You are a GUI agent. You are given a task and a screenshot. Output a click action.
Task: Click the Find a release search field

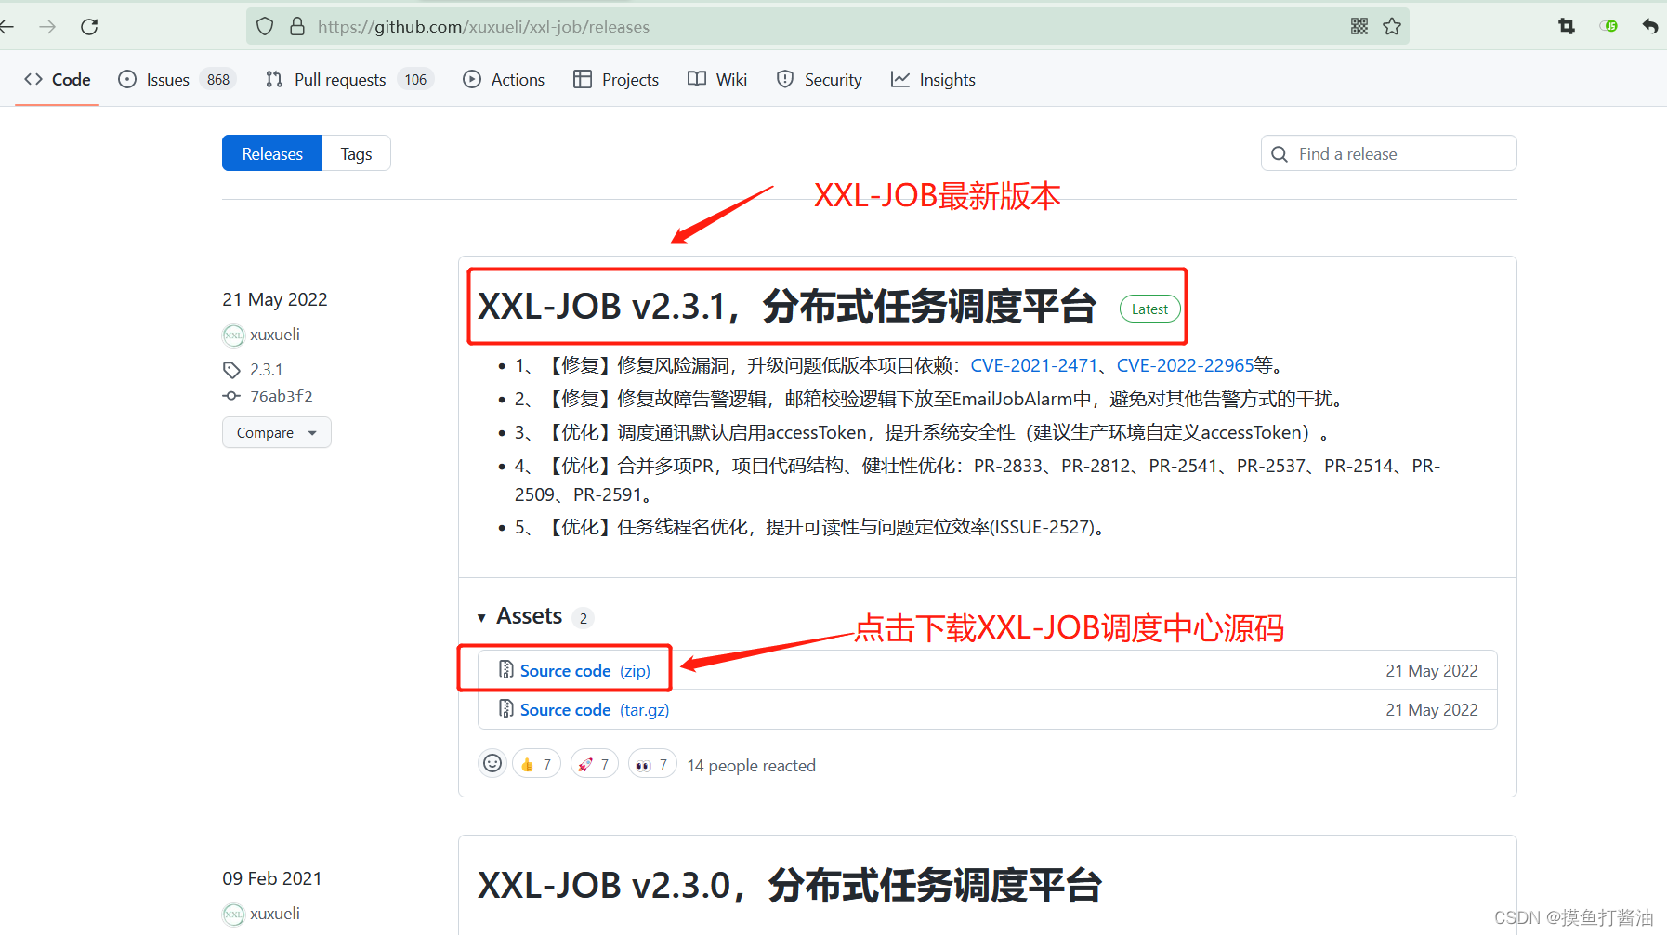(1388, 153)
